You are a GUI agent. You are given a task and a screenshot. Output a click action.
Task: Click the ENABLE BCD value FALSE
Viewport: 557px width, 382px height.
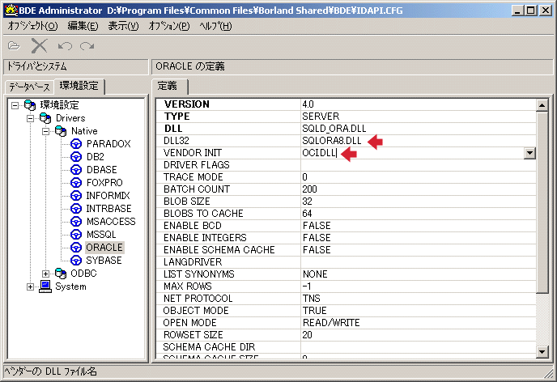[x=317, y=226]
